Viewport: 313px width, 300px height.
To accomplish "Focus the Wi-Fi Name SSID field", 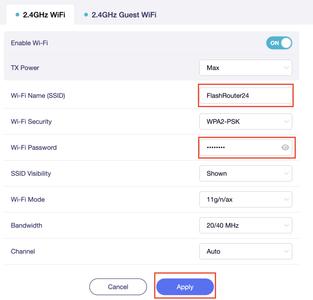I will [x=246, y=95].
